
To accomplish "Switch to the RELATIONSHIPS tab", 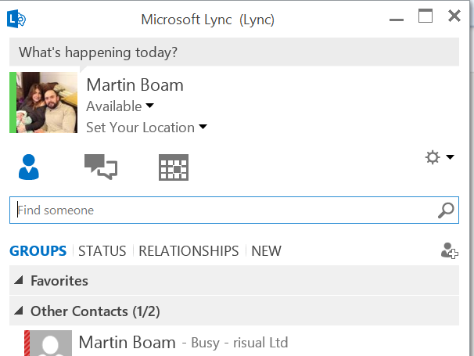I will [x=189, y=251].
